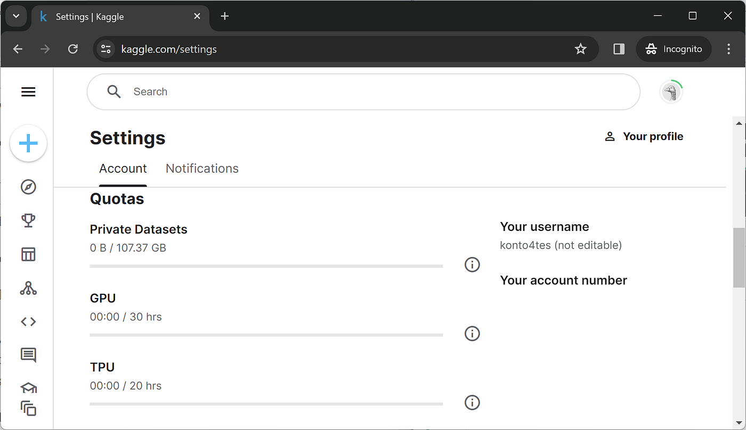Click the Settings page heading
This screenshot has height=430, width=746.
(x=128, y=138)
